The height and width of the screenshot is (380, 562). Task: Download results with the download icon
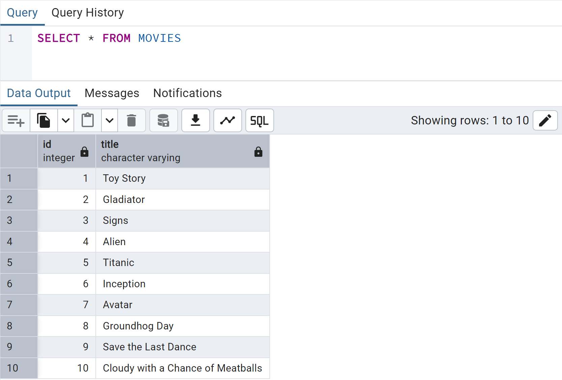[x=196, y=120]
